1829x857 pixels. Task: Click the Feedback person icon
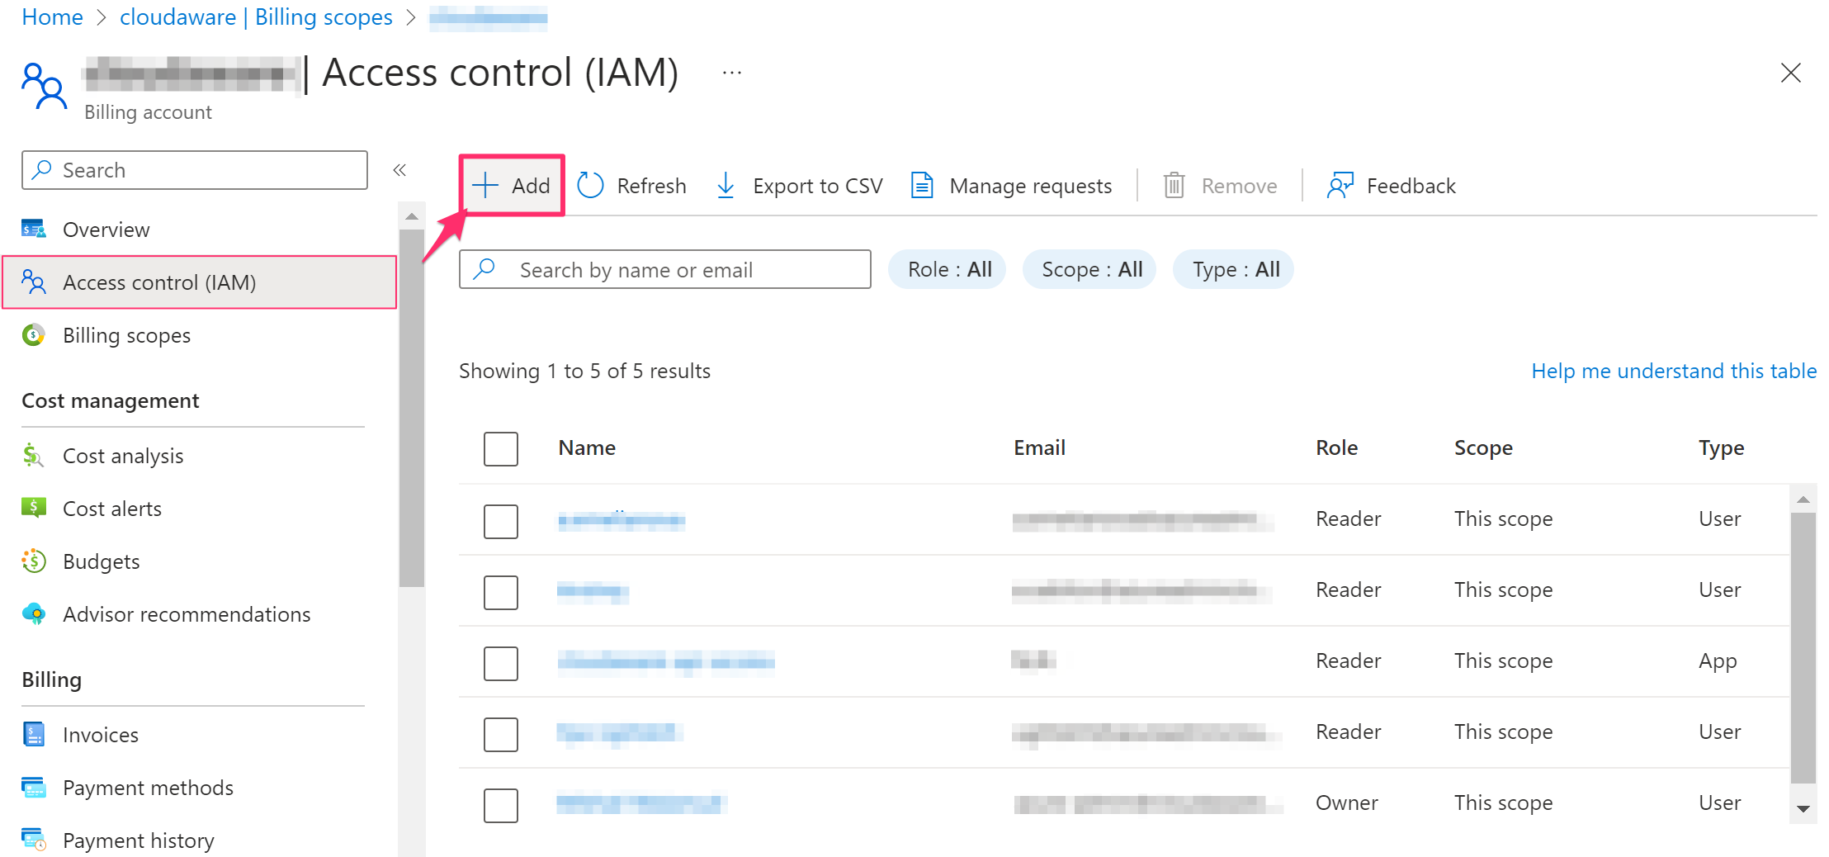1340,186
